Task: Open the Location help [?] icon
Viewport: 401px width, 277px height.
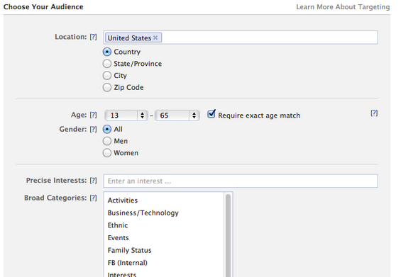Action: click(94, 37)
